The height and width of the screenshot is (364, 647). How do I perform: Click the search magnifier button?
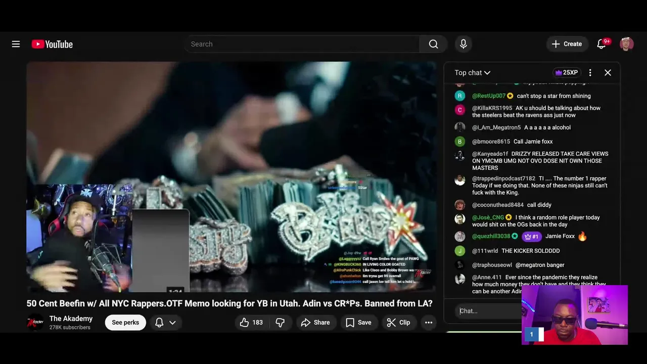[433, 44]
